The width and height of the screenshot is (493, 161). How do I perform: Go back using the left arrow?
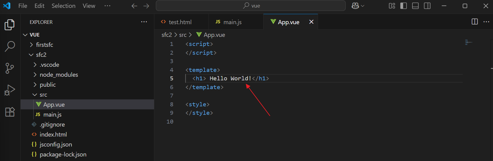coord(134,6)
